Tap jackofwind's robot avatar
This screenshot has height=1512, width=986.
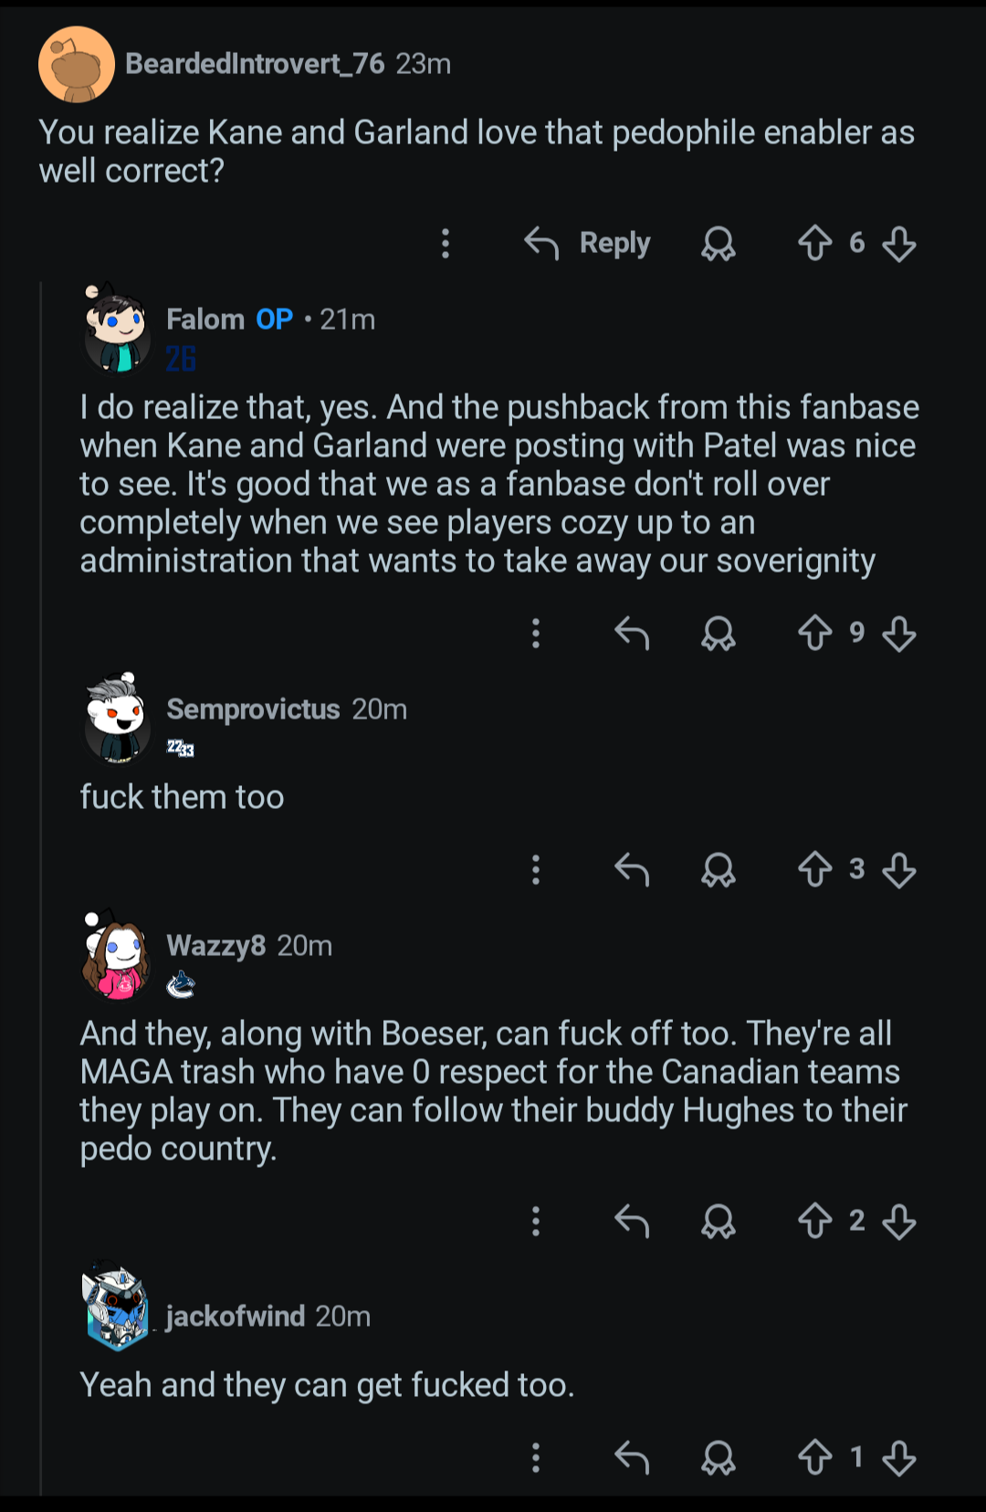pos(116,1307)
